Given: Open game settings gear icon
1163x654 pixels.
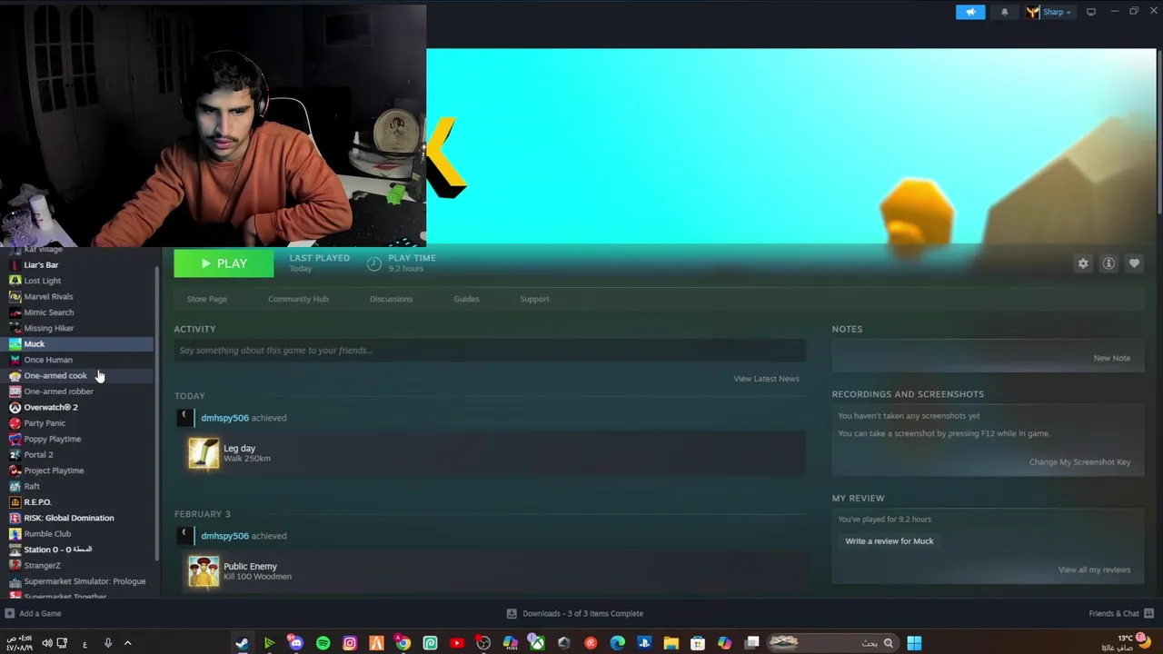Looking at the screenshot, I should [x=1083, y=263].
